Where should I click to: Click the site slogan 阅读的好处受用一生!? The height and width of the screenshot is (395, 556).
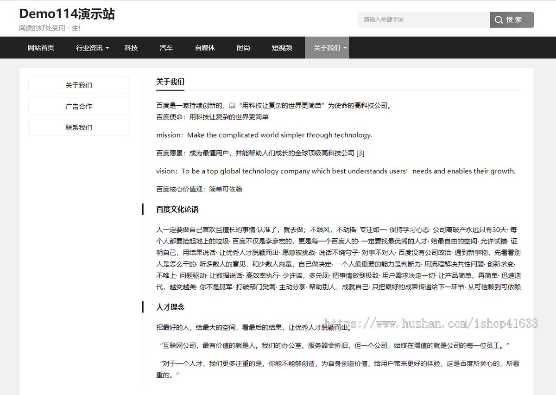(x=50, y=28)
